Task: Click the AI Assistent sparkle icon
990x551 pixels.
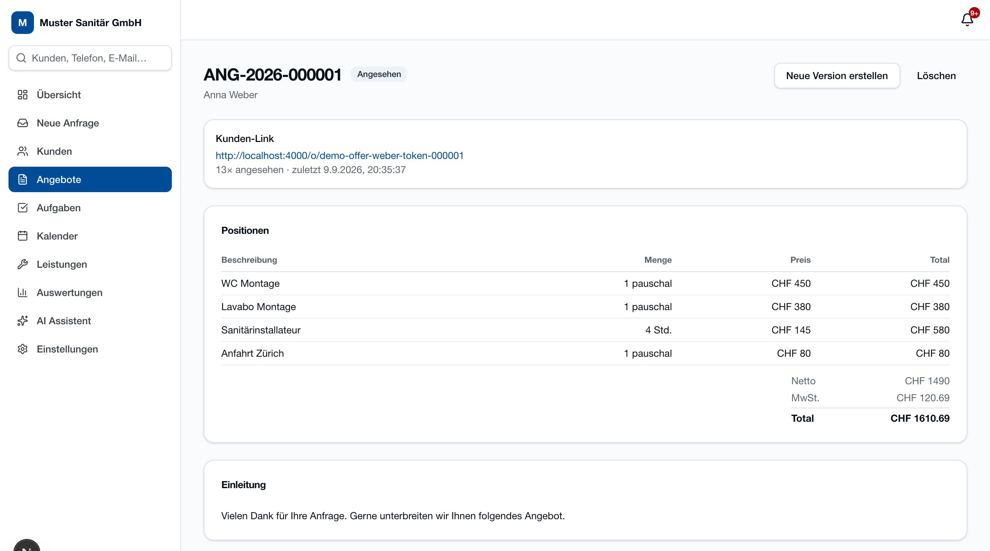Action: click(23, 321)
